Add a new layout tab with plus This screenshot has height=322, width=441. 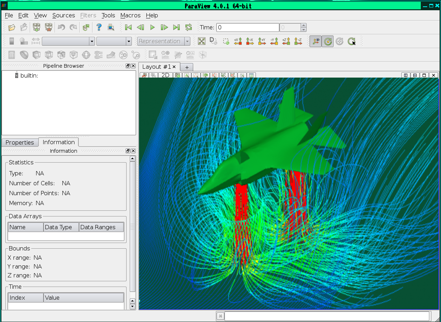[x=187, y=67]
